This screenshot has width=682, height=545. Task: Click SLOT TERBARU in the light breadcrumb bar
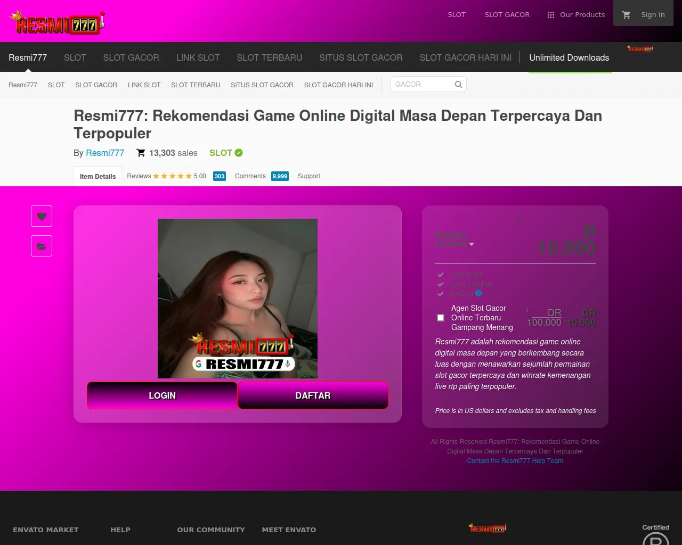pyautogui.click(x=196, y=85)
